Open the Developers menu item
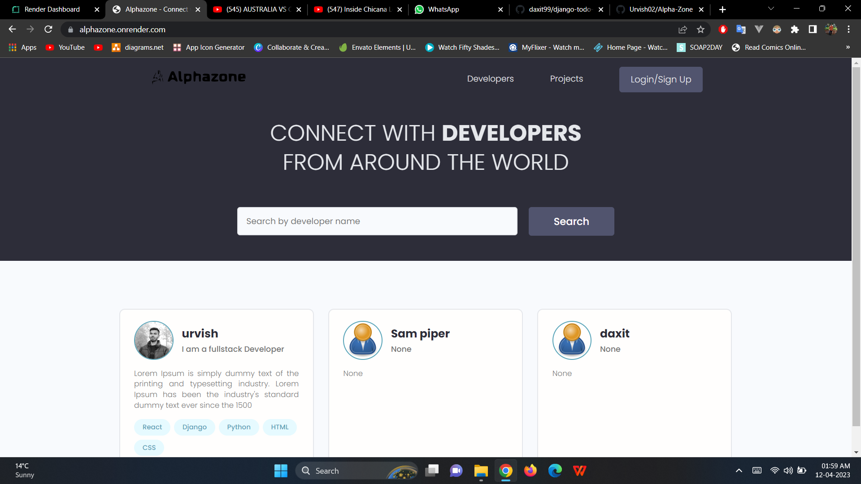Screen dimensions: 861x484 click(x=490, y=78)
